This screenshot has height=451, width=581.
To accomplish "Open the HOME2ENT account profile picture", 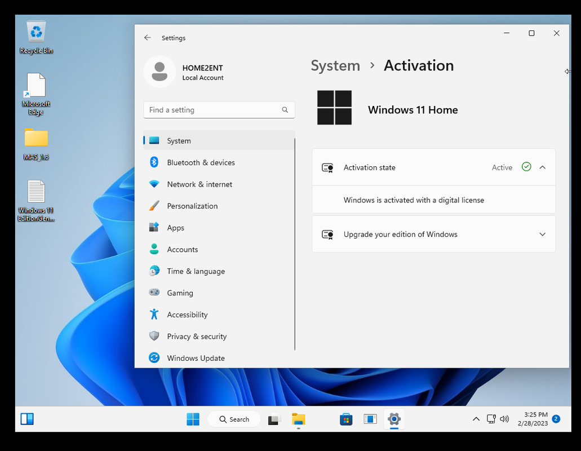I will click(x=159, y=72).
